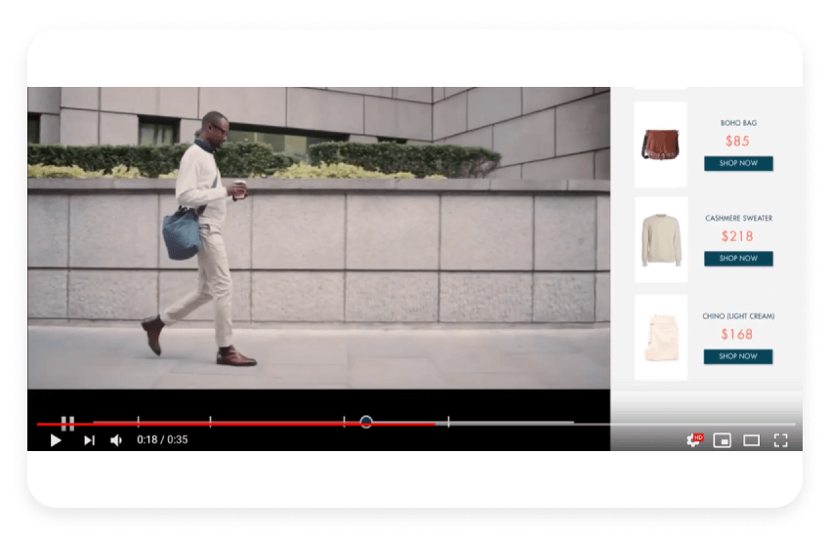Click the $85 price label
830x537 pixels.
(x=737, y=142)
